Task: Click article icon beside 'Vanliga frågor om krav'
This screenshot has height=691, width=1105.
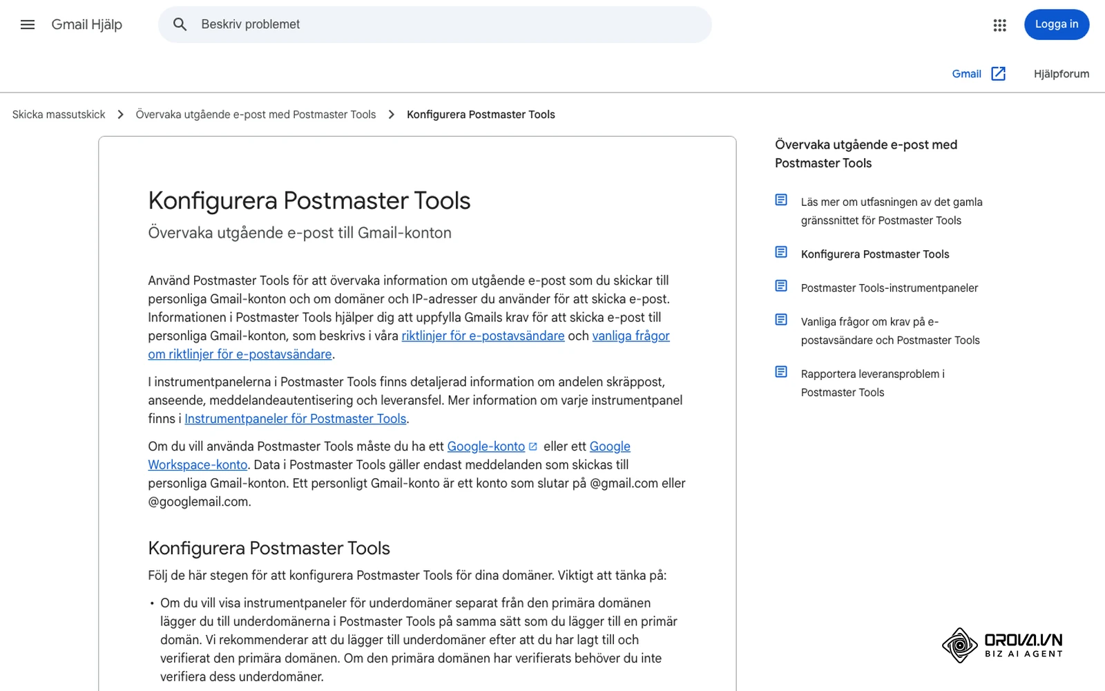Action: (781, 319)
